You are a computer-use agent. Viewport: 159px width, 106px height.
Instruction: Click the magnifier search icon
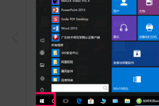[105, 88]
